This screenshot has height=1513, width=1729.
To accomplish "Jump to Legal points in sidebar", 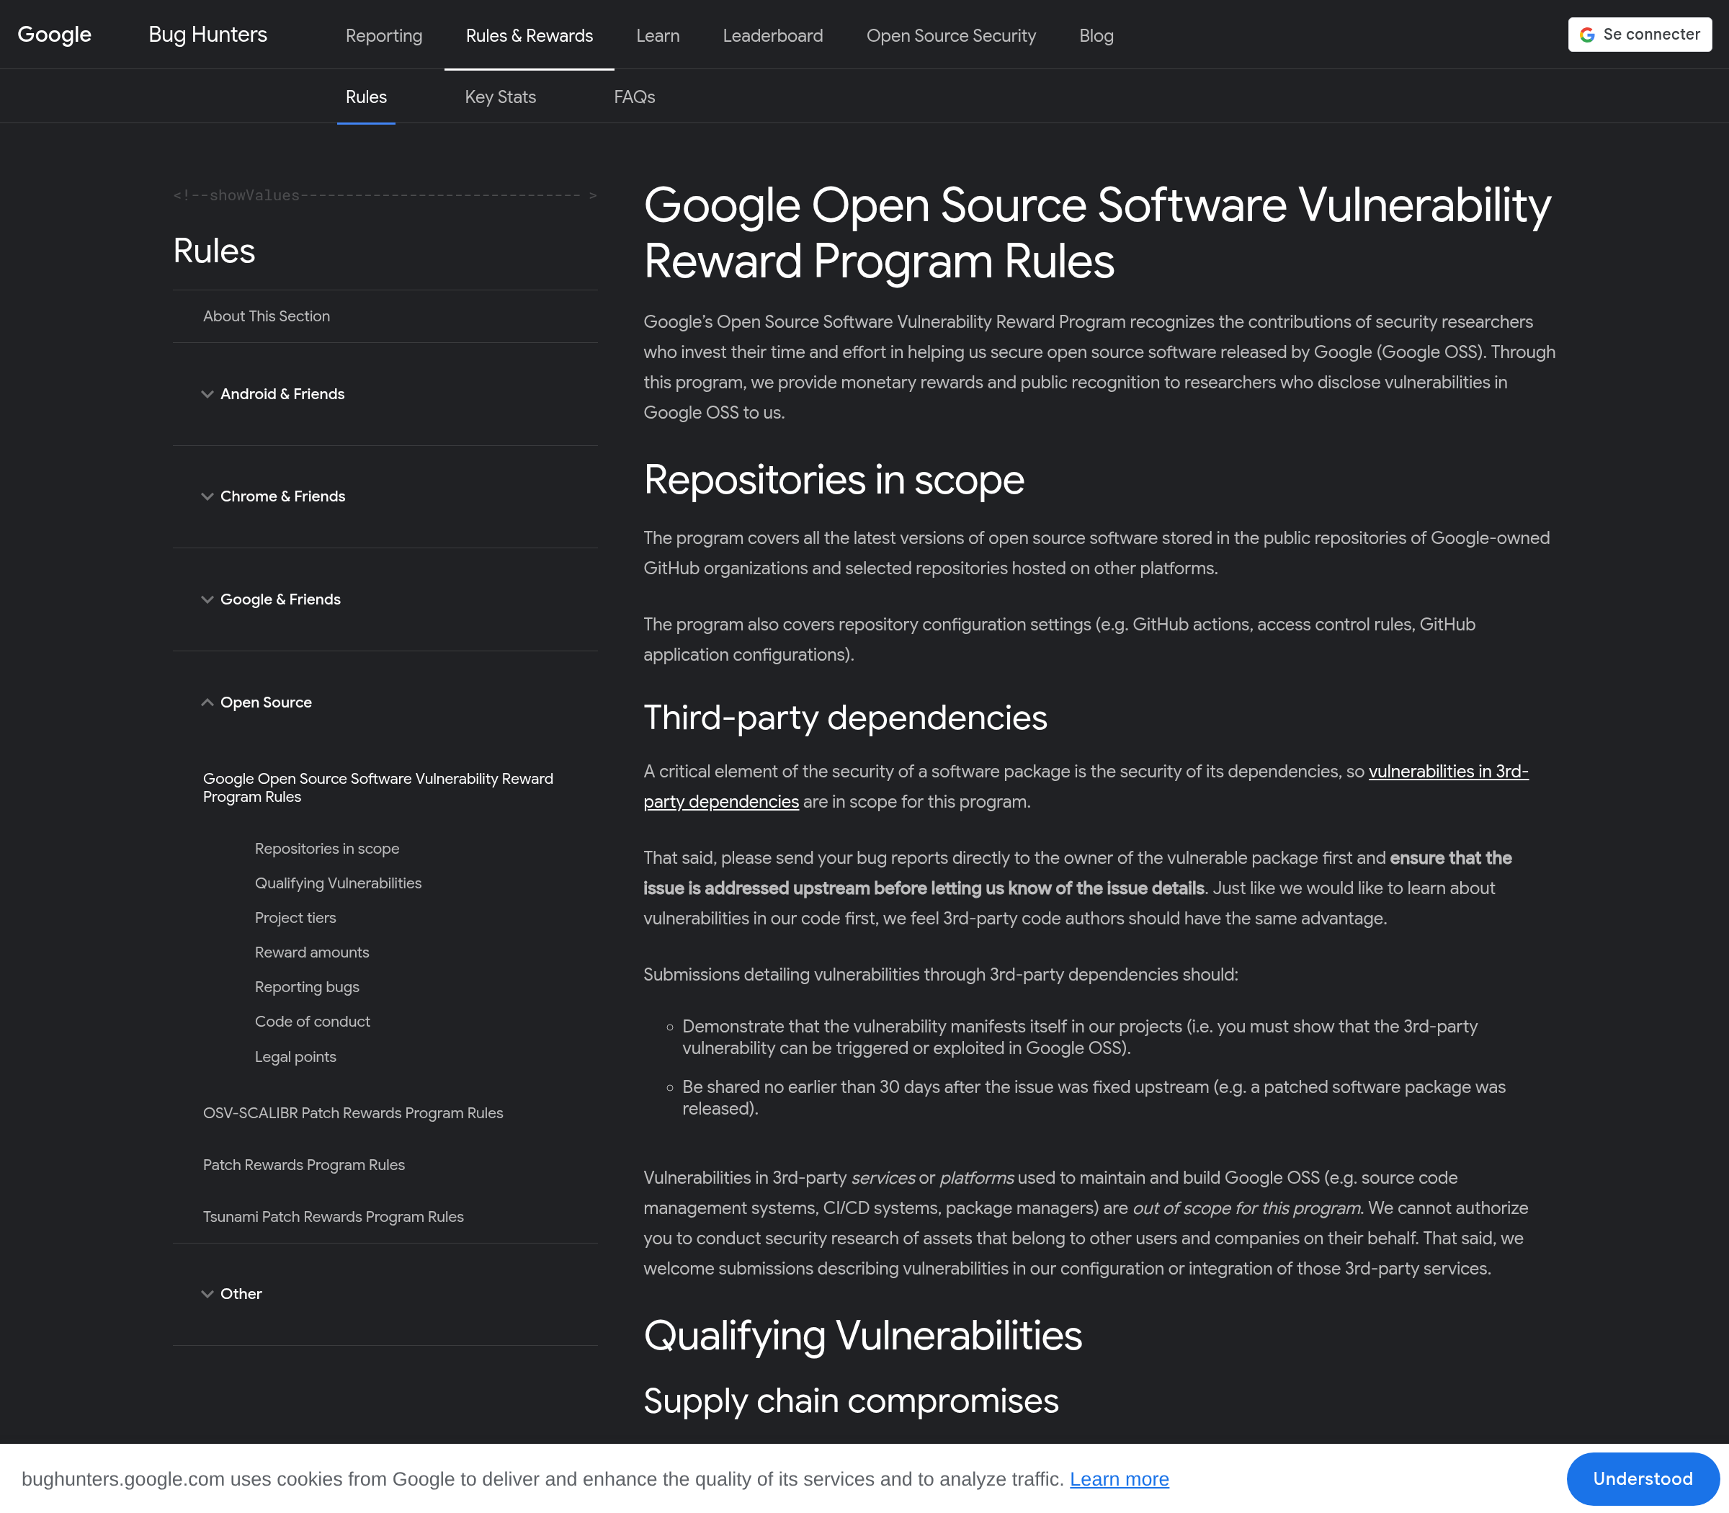I will click(x=295, y=1057).
